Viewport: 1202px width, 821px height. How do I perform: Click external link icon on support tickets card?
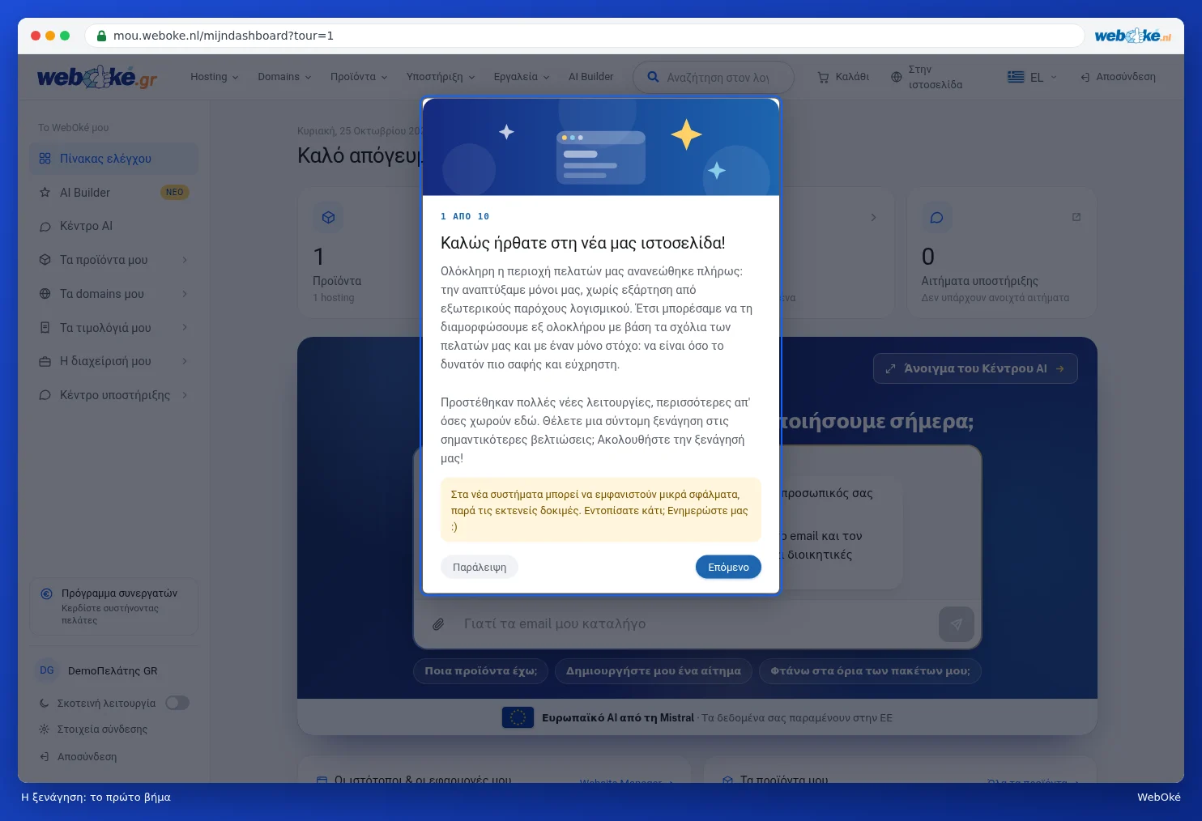pos(1076,217)
